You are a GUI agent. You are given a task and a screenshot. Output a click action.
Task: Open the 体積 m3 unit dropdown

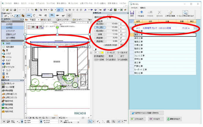pyautogui.click(x=125, y=34)
